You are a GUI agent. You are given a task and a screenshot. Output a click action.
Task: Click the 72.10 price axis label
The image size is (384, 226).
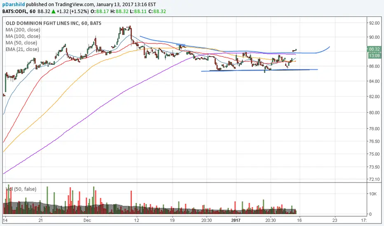375,179
